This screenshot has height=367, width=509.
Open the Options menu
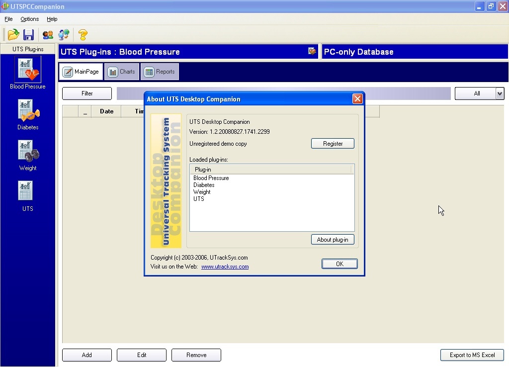(29, 19)
